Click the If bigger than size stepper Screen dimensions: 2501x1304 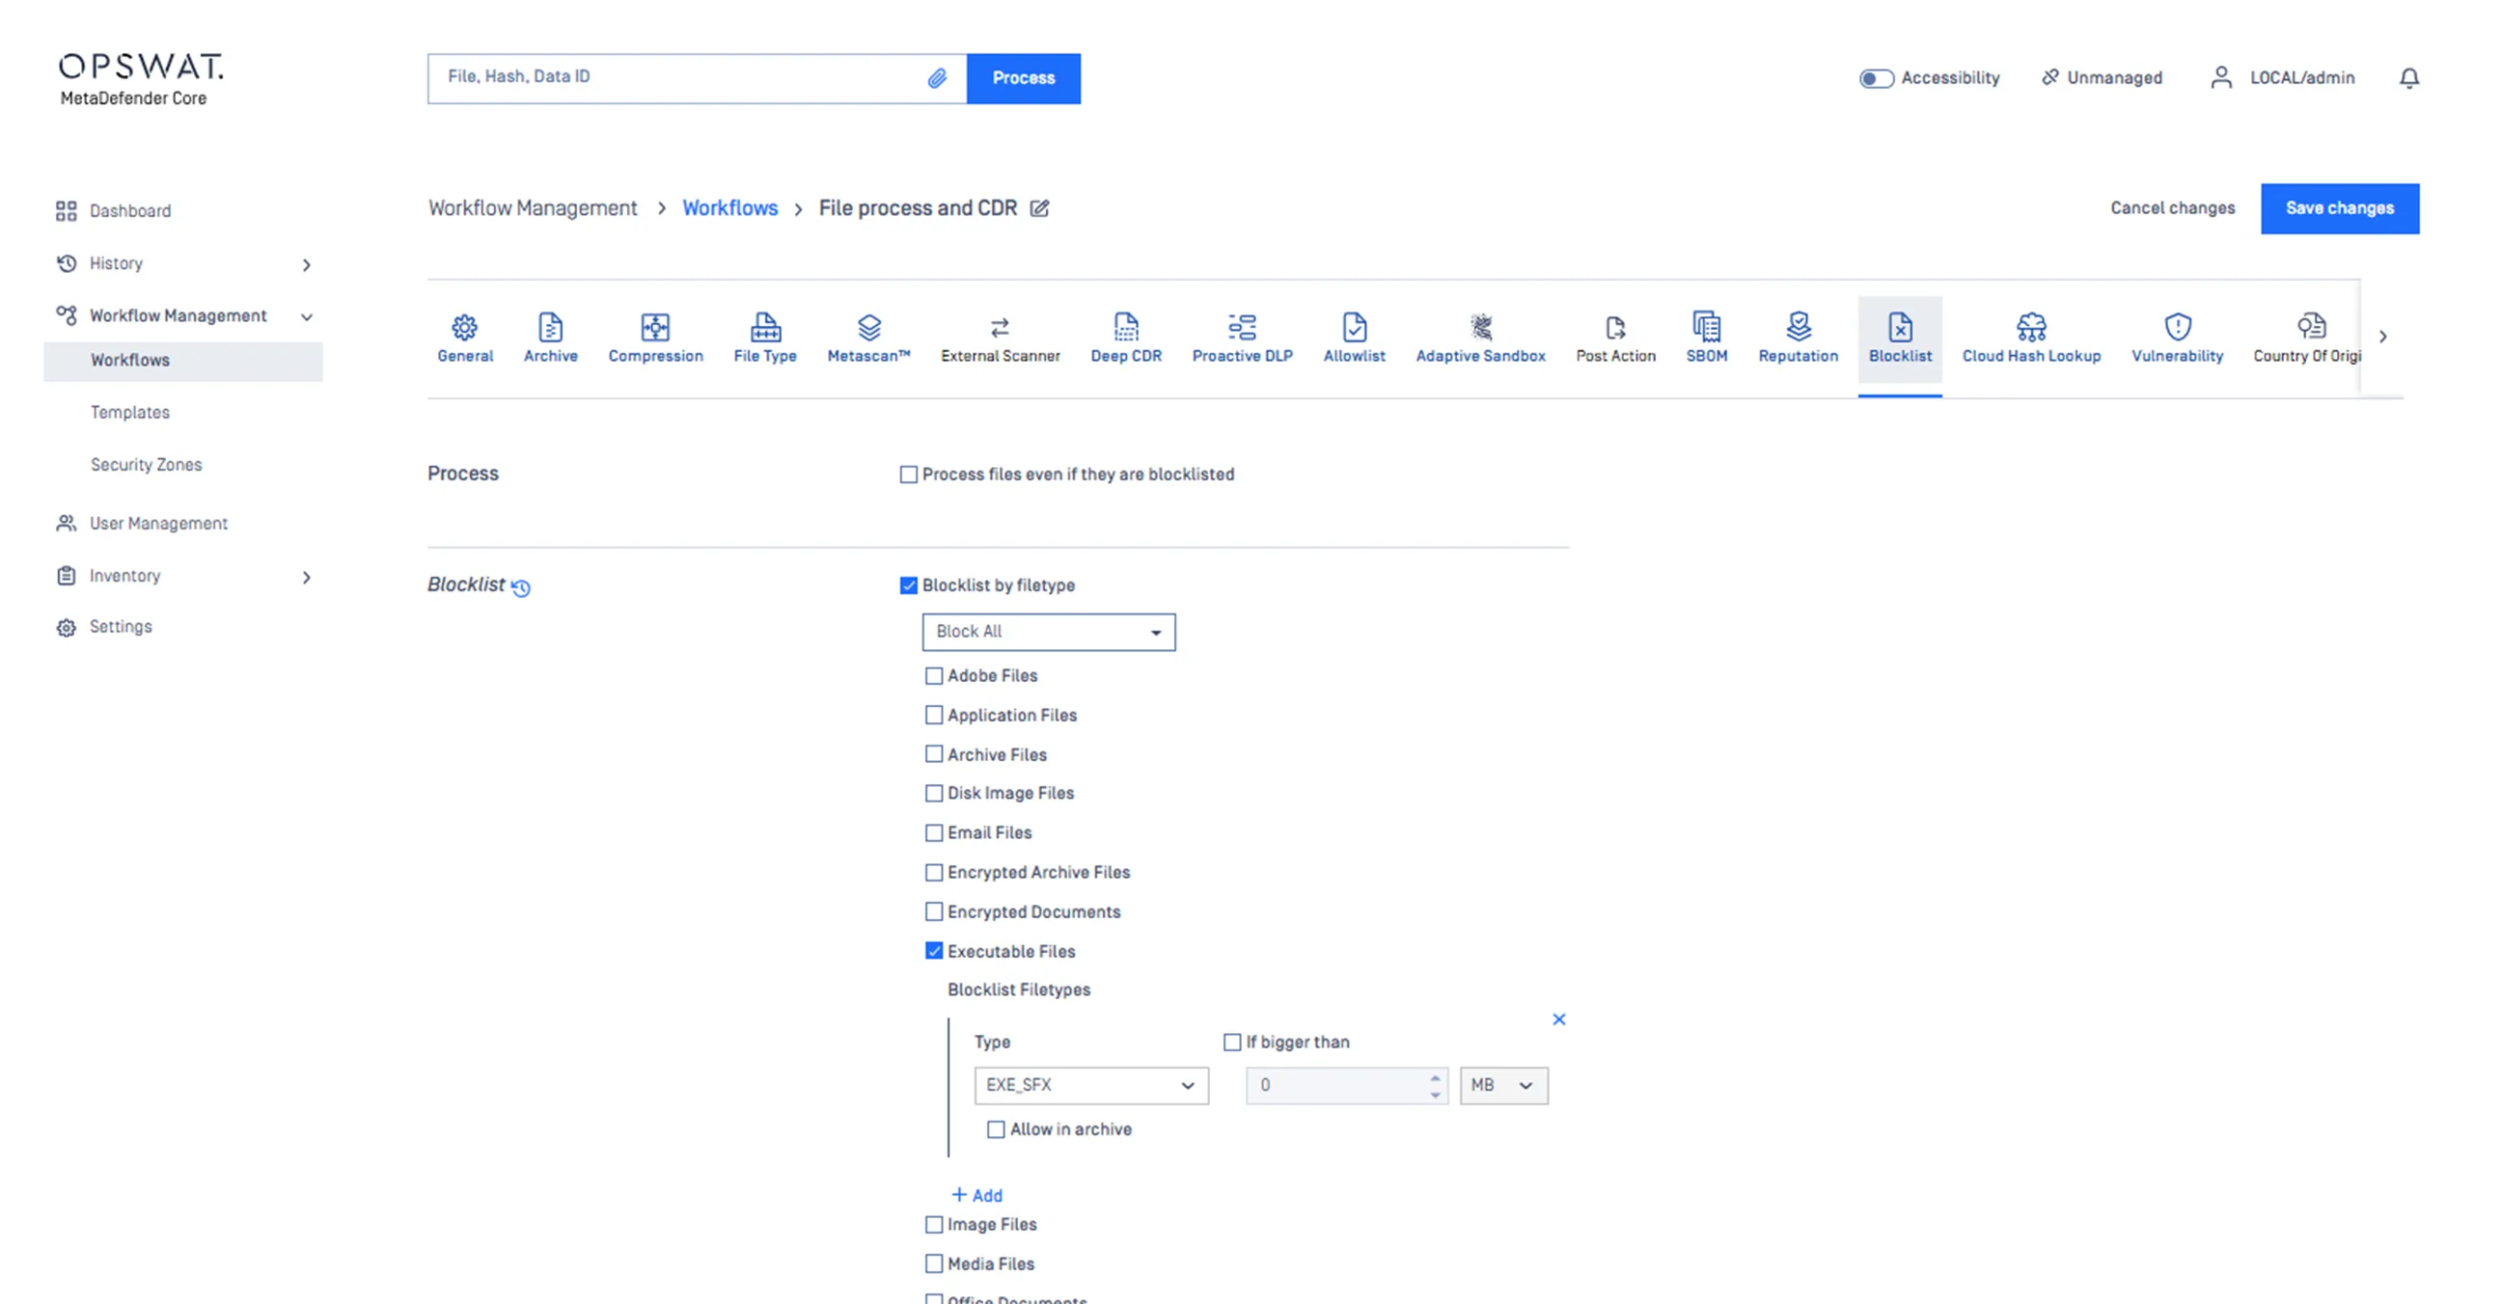1435,1085
